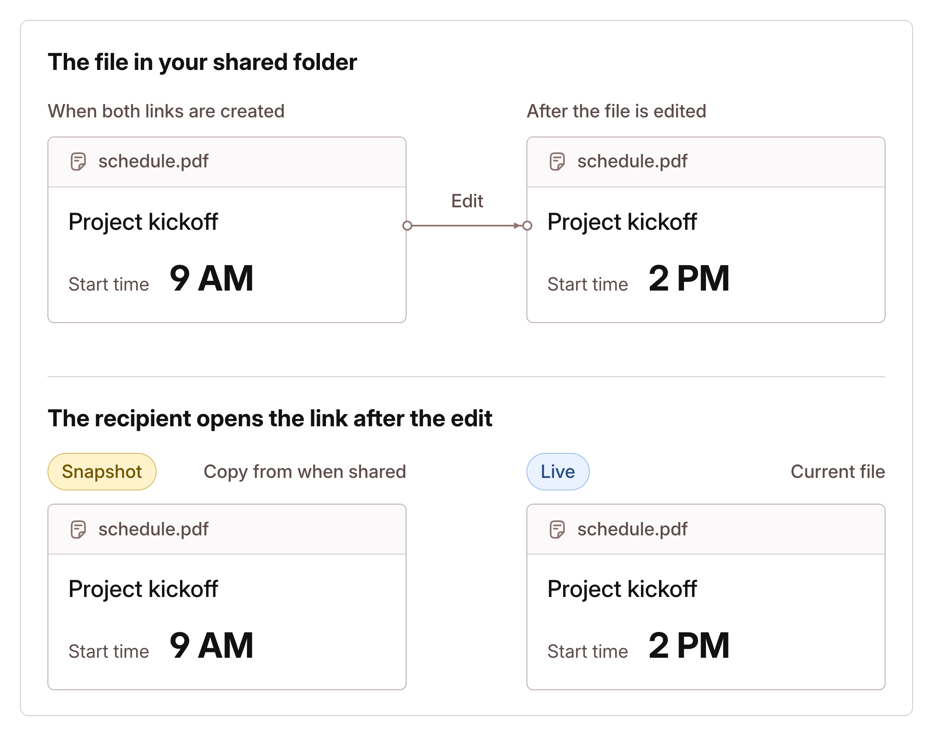Click 'Start time' label in the Live card

pos(588,651)
